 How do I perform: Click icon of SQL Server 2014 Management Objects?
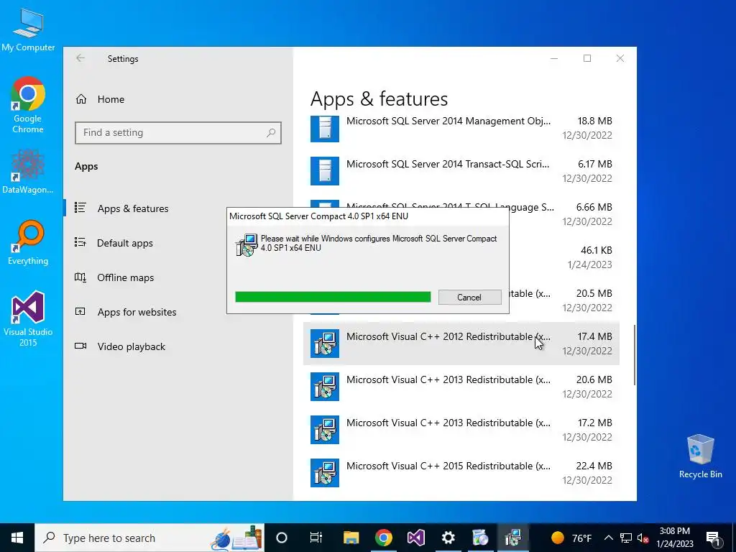[x=324, y=128]
